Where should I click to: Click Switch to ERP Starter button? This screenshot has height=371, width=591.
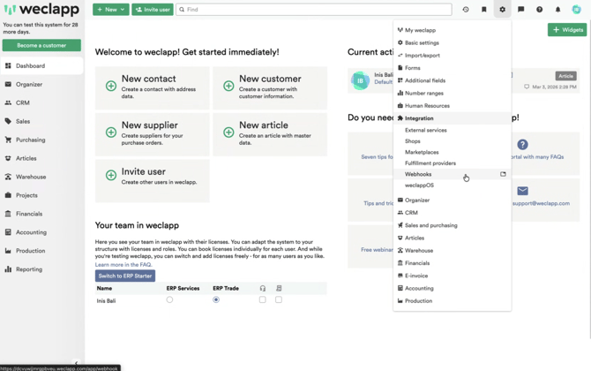point(125,276)
